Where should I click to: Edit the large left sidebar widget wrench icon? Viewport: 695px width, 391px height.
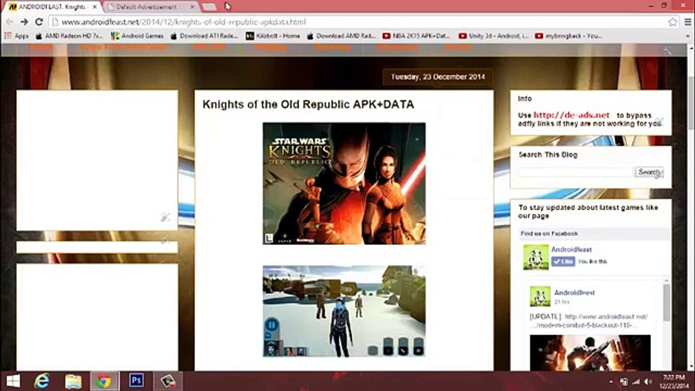[165, 218]
